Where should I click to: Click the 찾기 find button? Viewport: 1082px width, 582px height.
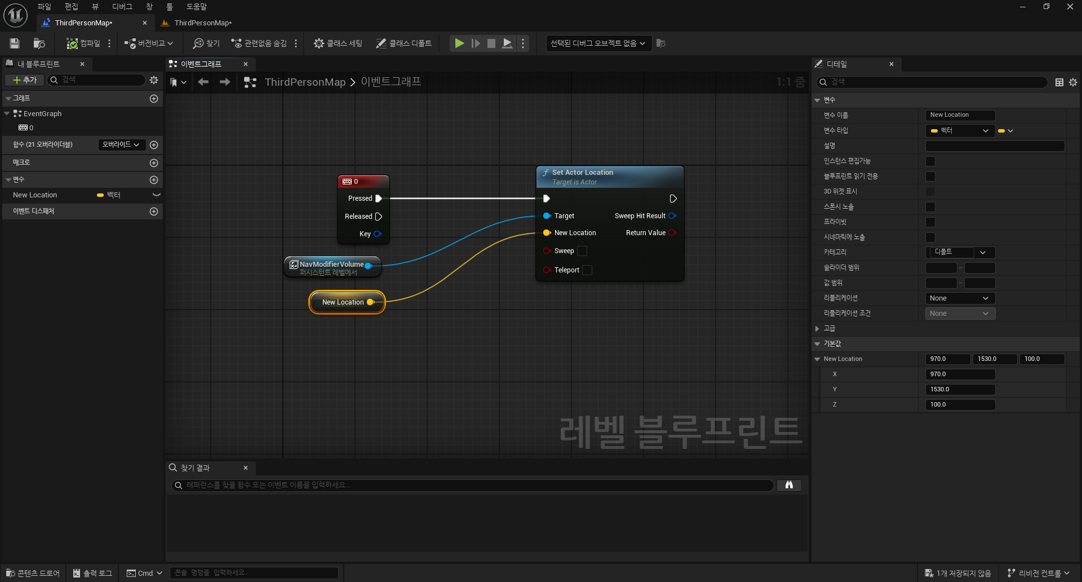(x=206, y=43)
